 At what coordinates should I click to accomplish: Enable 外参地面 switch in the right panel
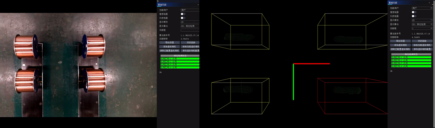click(x=414, y=16)
